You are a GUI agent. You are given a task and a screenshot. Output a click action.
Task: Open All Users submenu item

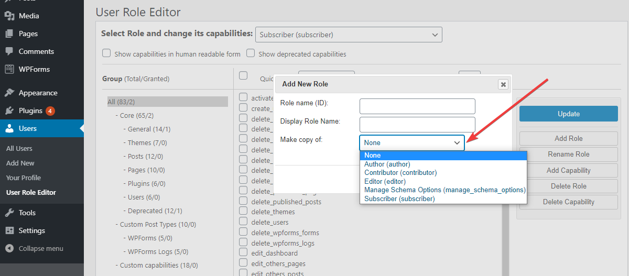(x=19, y=148)
